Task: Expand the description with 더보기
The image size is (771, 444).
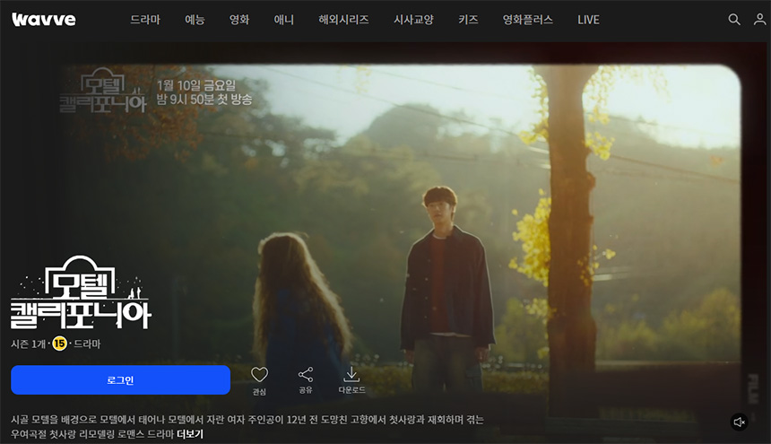Action: point(190,434)
